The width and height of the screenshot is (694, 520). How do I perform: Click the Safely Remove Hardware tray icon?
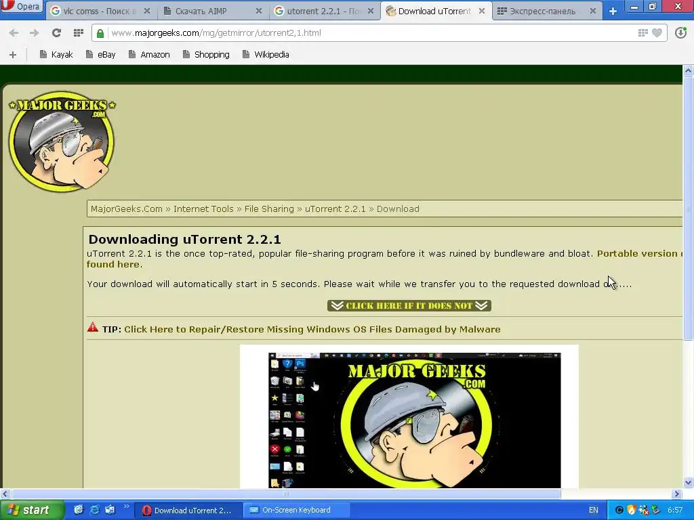(655, 511)
